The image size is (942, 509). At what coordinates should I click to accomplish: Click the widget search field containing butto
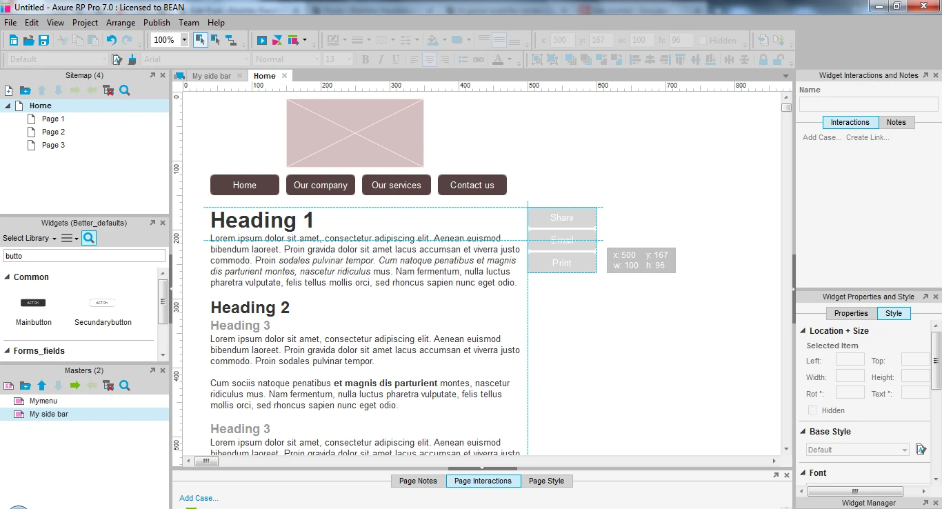[x=84, y=256]
